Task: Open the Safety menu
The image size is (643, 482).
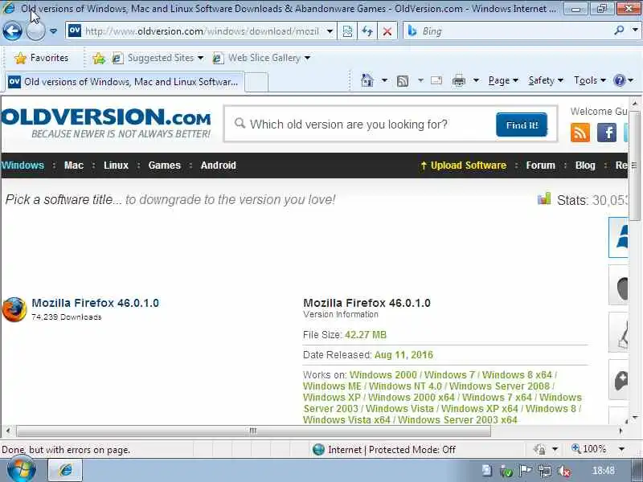Action: coord(546,80)
